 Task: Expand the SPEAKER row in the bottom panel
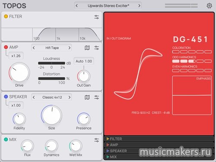tap(159, 151)
